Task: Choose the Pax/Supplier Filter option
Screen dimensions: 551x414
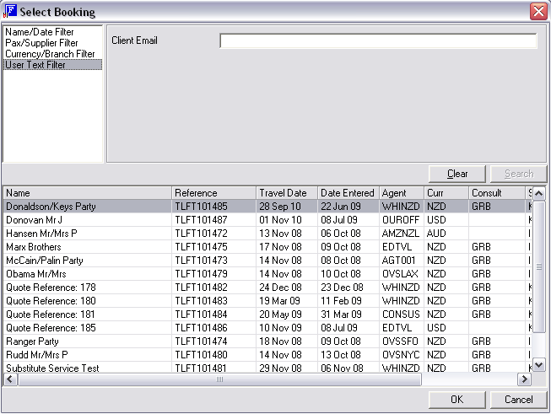Action: tap(41, 43)
